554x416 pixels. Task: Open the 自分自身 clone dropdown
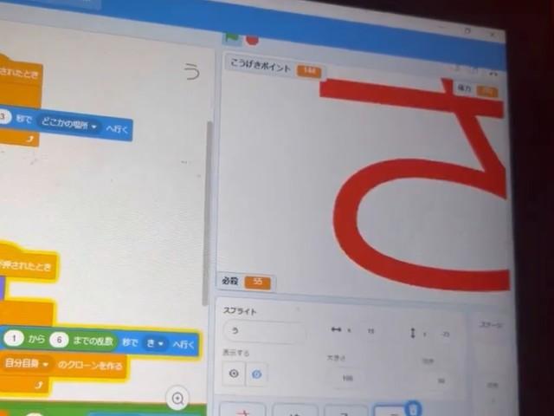[28, 365]
